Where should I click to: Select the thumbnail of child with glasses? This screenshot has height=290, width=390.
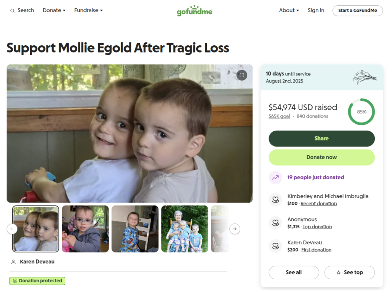85,229
